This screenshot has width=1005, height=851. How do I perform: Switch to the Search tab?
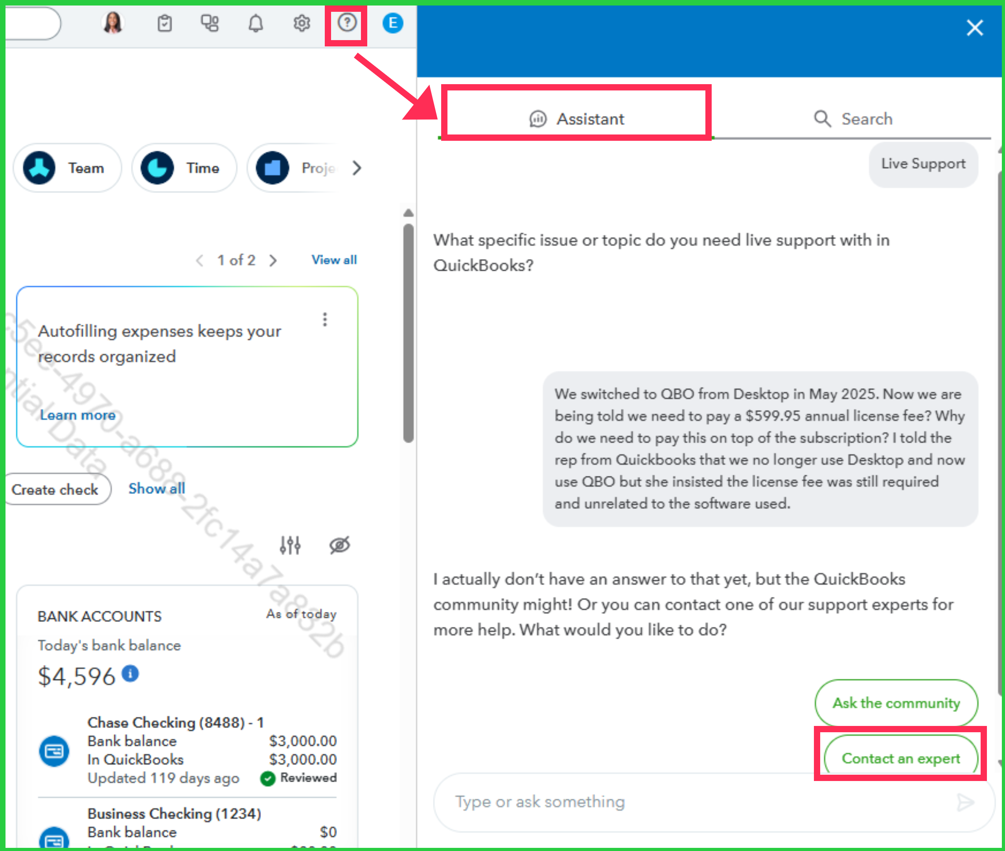tap(852, 119)
